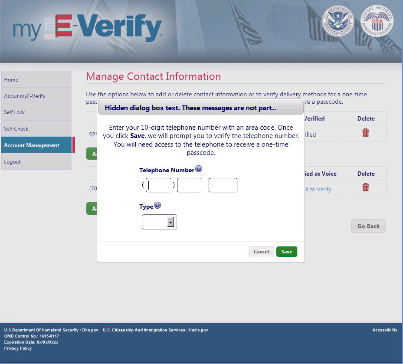Screen dimensions: 403x364
Task: Delete the phone number row trash icon
Action: (x=365, y=187)
